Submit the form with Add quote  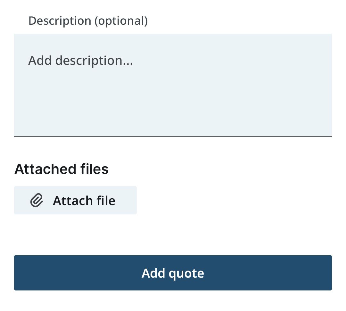(173, 273)
